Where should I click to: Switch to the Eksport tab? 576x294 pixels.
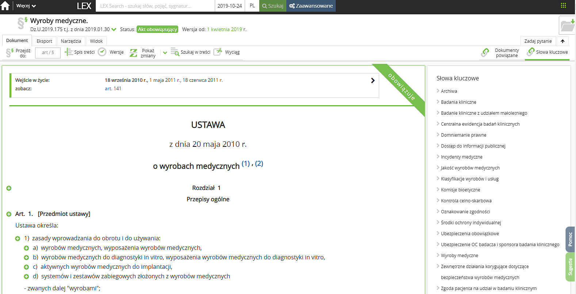[44, 41]
